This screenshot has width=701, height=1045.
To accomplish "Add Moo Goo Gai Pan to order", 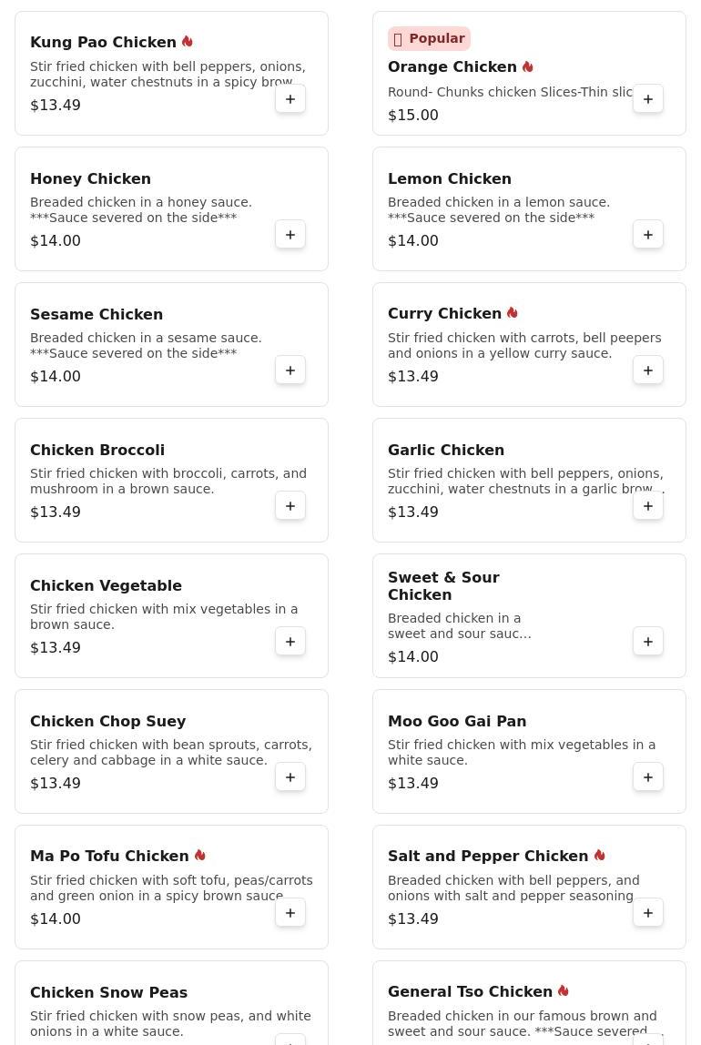I will [x=648, y=777].
